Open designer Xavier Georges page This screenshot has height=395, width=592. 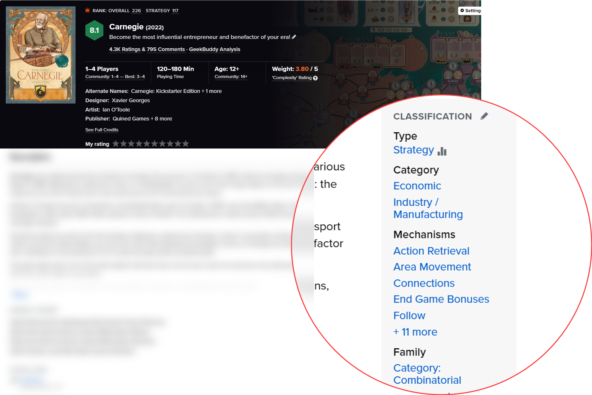pyautogui.click(x=131, y=100)
